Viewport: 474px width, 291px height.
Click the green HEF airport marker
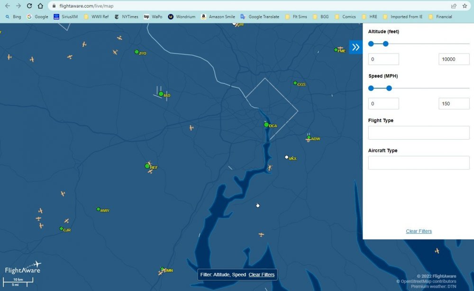(146, 167)
